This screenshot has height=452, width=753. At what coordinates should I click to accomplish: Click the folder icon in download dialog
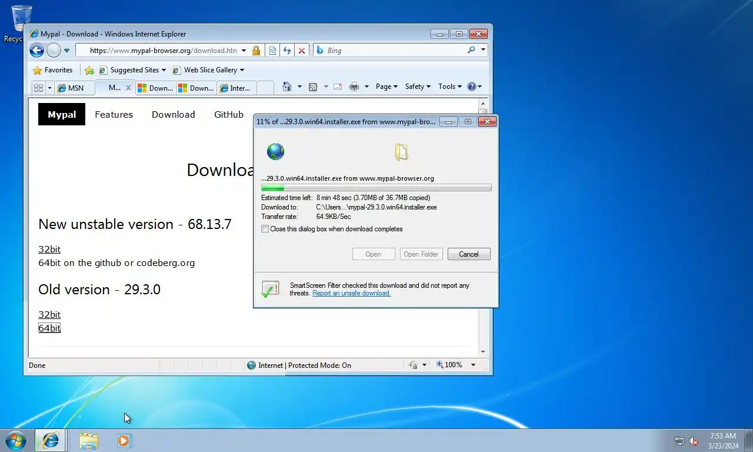tap(401, 152)
